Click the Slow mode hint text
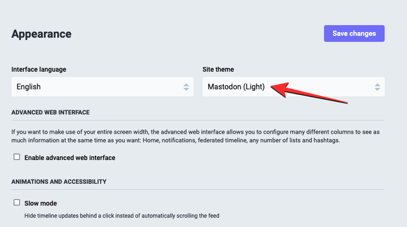The width and height of the screenshot is (407, 227). click(x=122, y=215)
